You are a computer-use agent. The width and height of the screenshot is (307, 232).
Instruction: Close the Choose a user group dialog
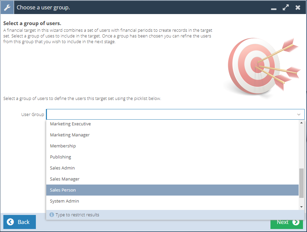pyautogui.click(x=298, y=8)
